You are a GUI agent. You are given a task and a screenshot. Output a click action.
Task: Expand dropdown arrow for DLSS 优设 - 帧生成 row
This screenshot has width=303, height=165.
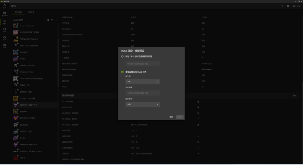tap(198, 119)
